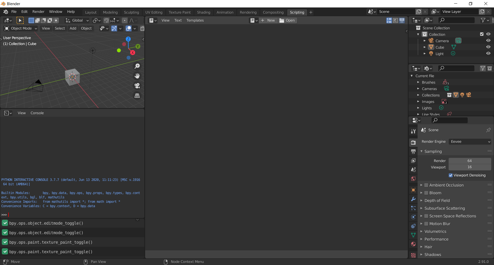Click the Open text file button
The image size is (494, 265).
(x=287, y=20)
